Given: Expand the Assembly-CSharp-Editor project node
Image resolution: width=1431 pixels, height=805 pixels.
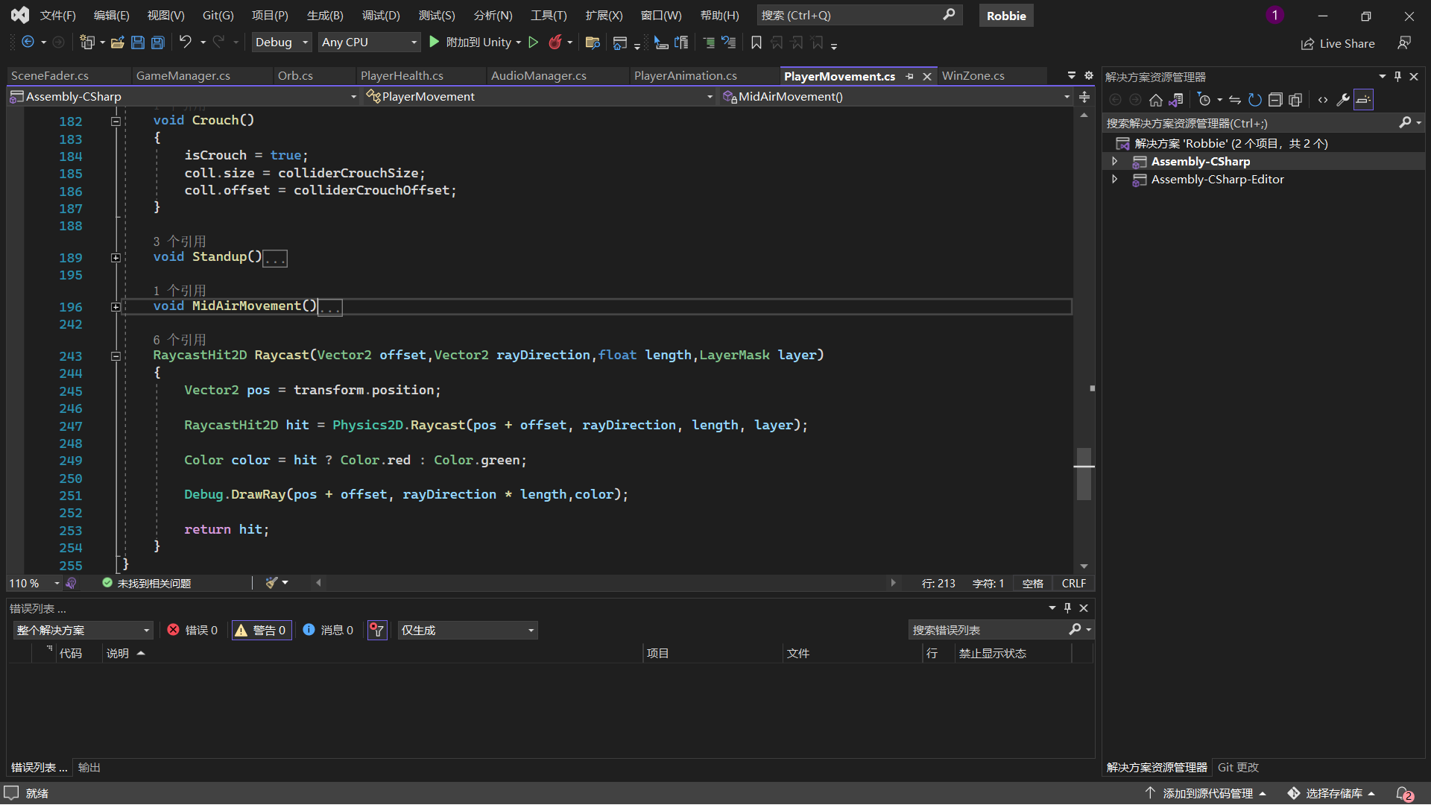Looking at the screenshot, I should 1114,180.
